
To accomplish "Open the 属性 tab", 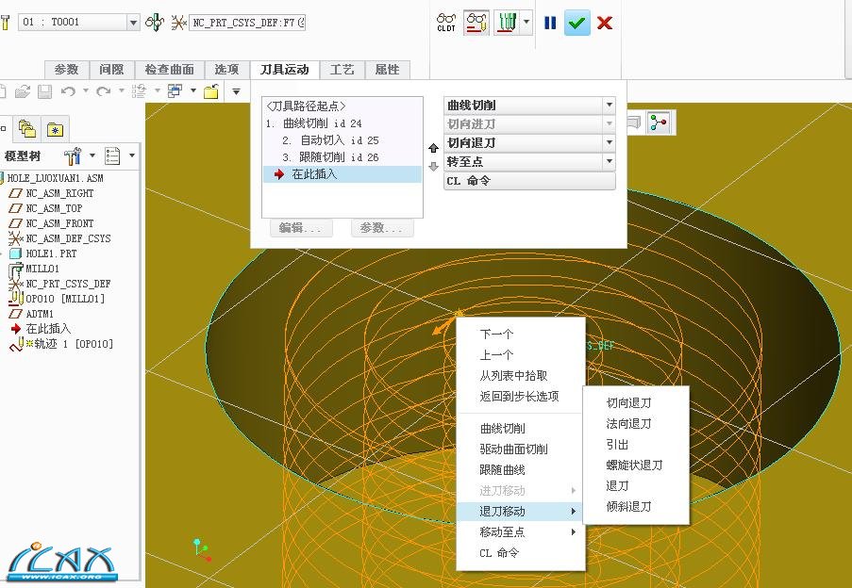I will (388, 70).
